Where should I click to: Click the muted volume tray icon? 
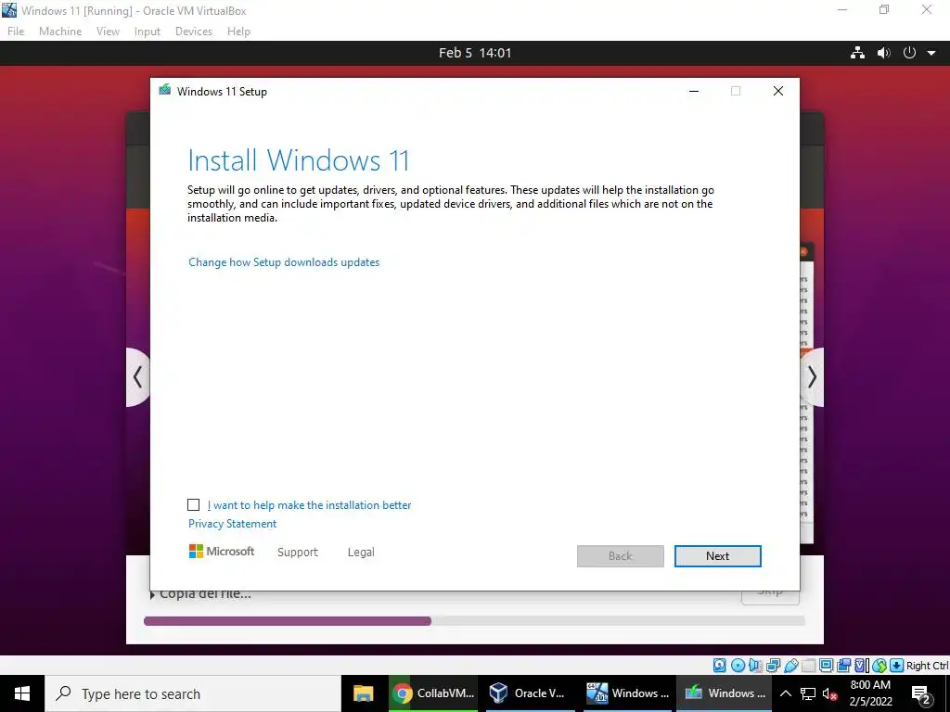coord(829,693)
